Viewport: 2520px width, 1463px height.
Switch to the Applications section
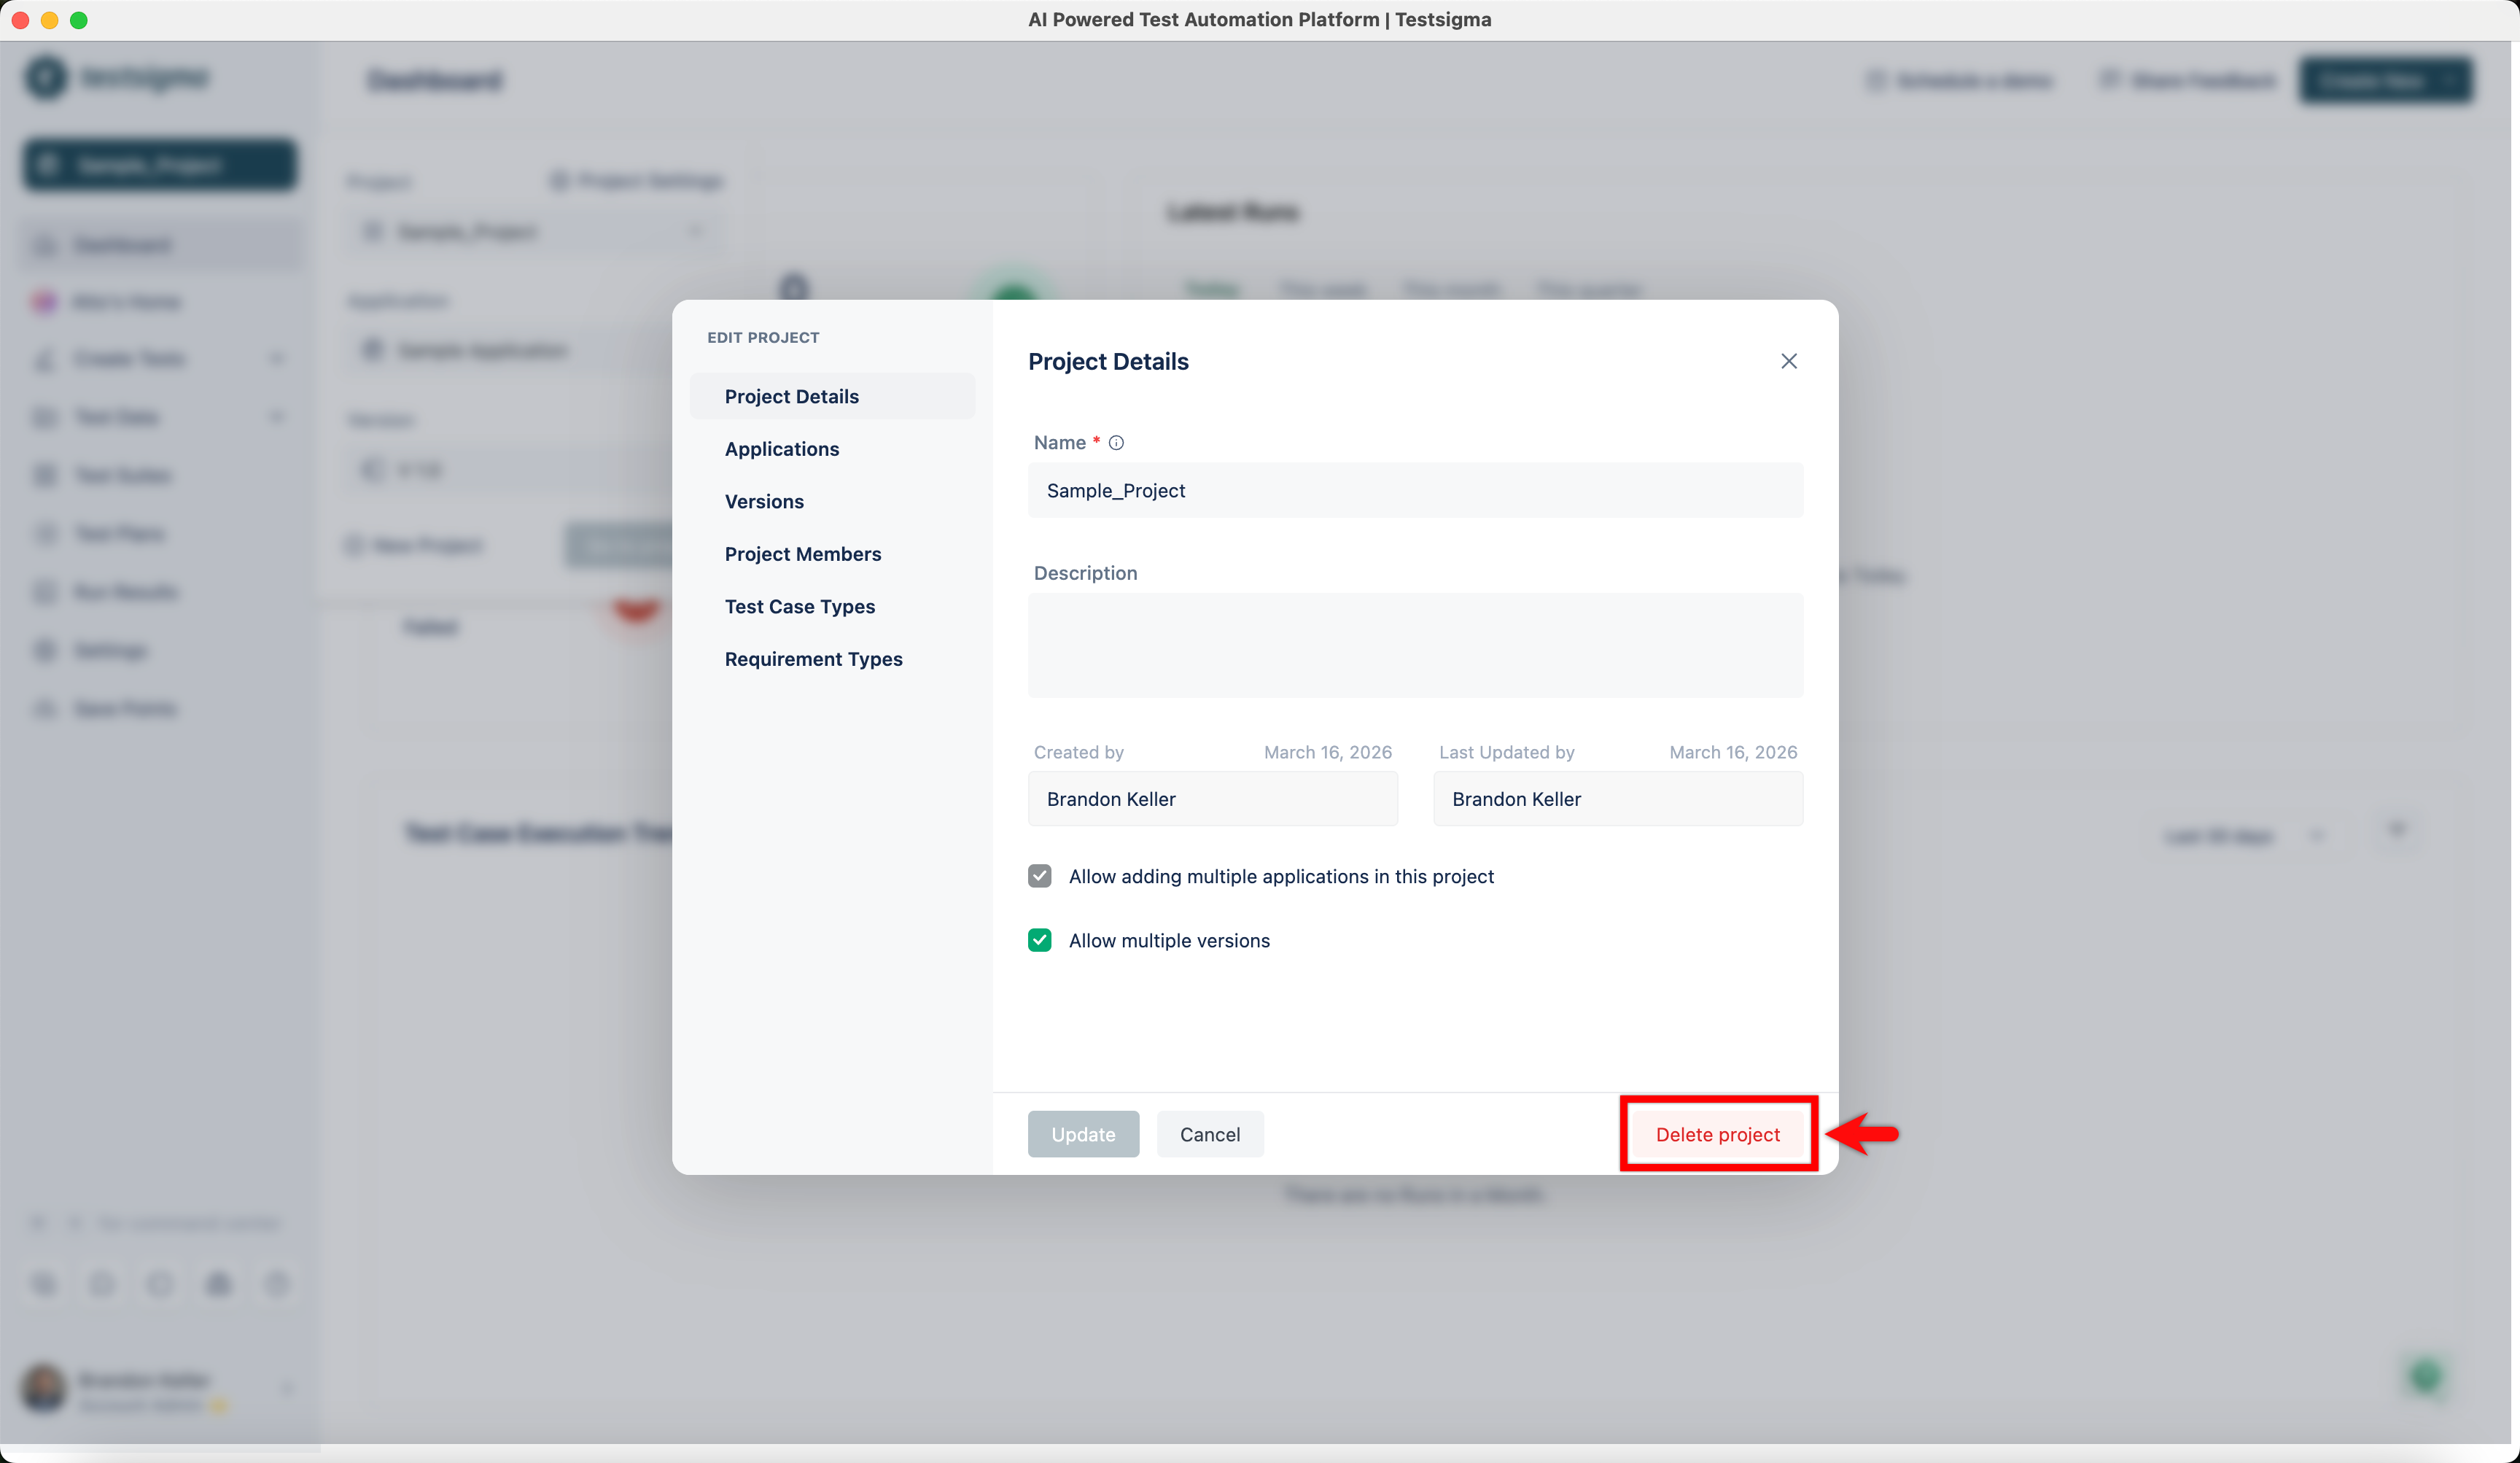781,449
